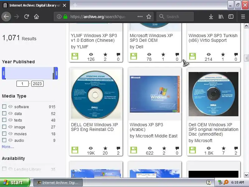Open the Firefox home page

pos(36,17)
